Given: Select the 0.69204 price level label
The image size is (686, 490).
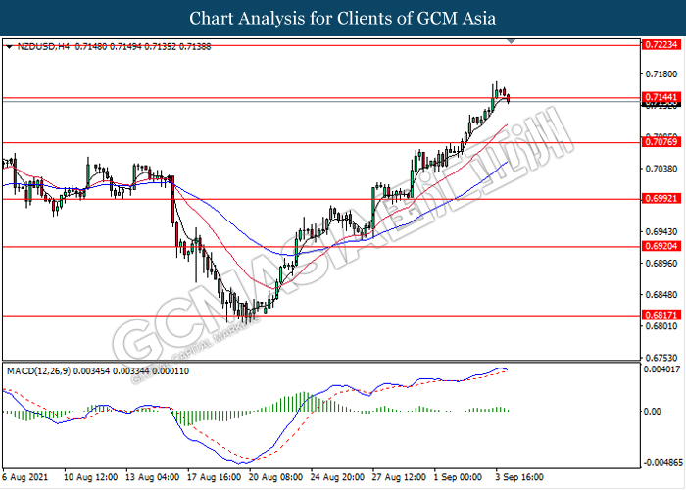Looking at the screenshot, I should click(x=661, y=246).
